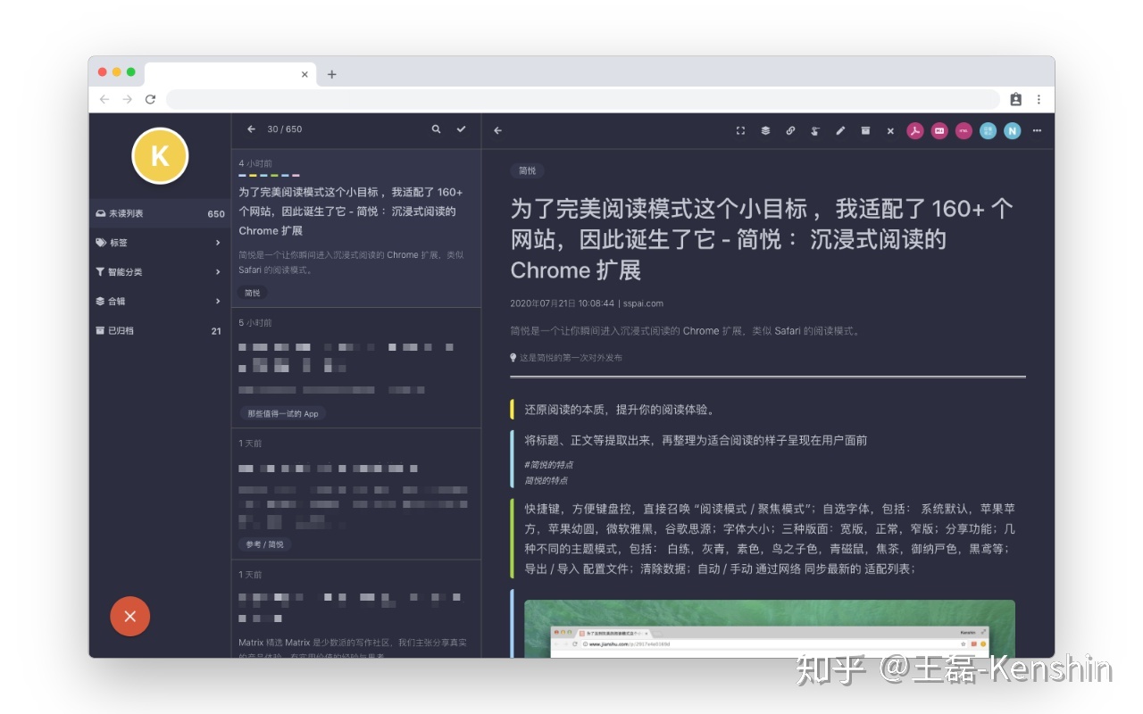1143x714 pixels.
Task: Click the article date 2020年07月21日 10:08:44
Action: pos(563,303)
